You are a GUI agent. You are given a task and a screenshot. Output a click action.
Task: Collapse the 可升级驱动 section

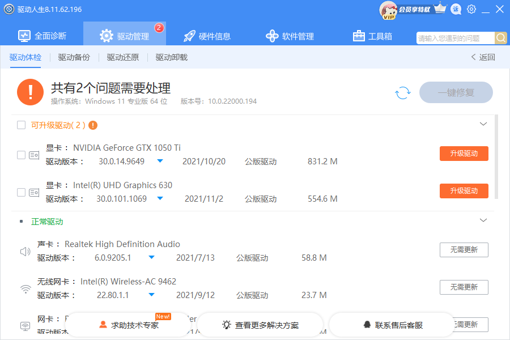[x=483, y=124]
